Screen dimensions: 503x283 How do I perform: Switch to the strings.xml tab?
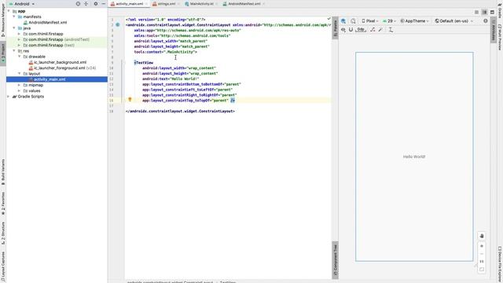[166, 4]
